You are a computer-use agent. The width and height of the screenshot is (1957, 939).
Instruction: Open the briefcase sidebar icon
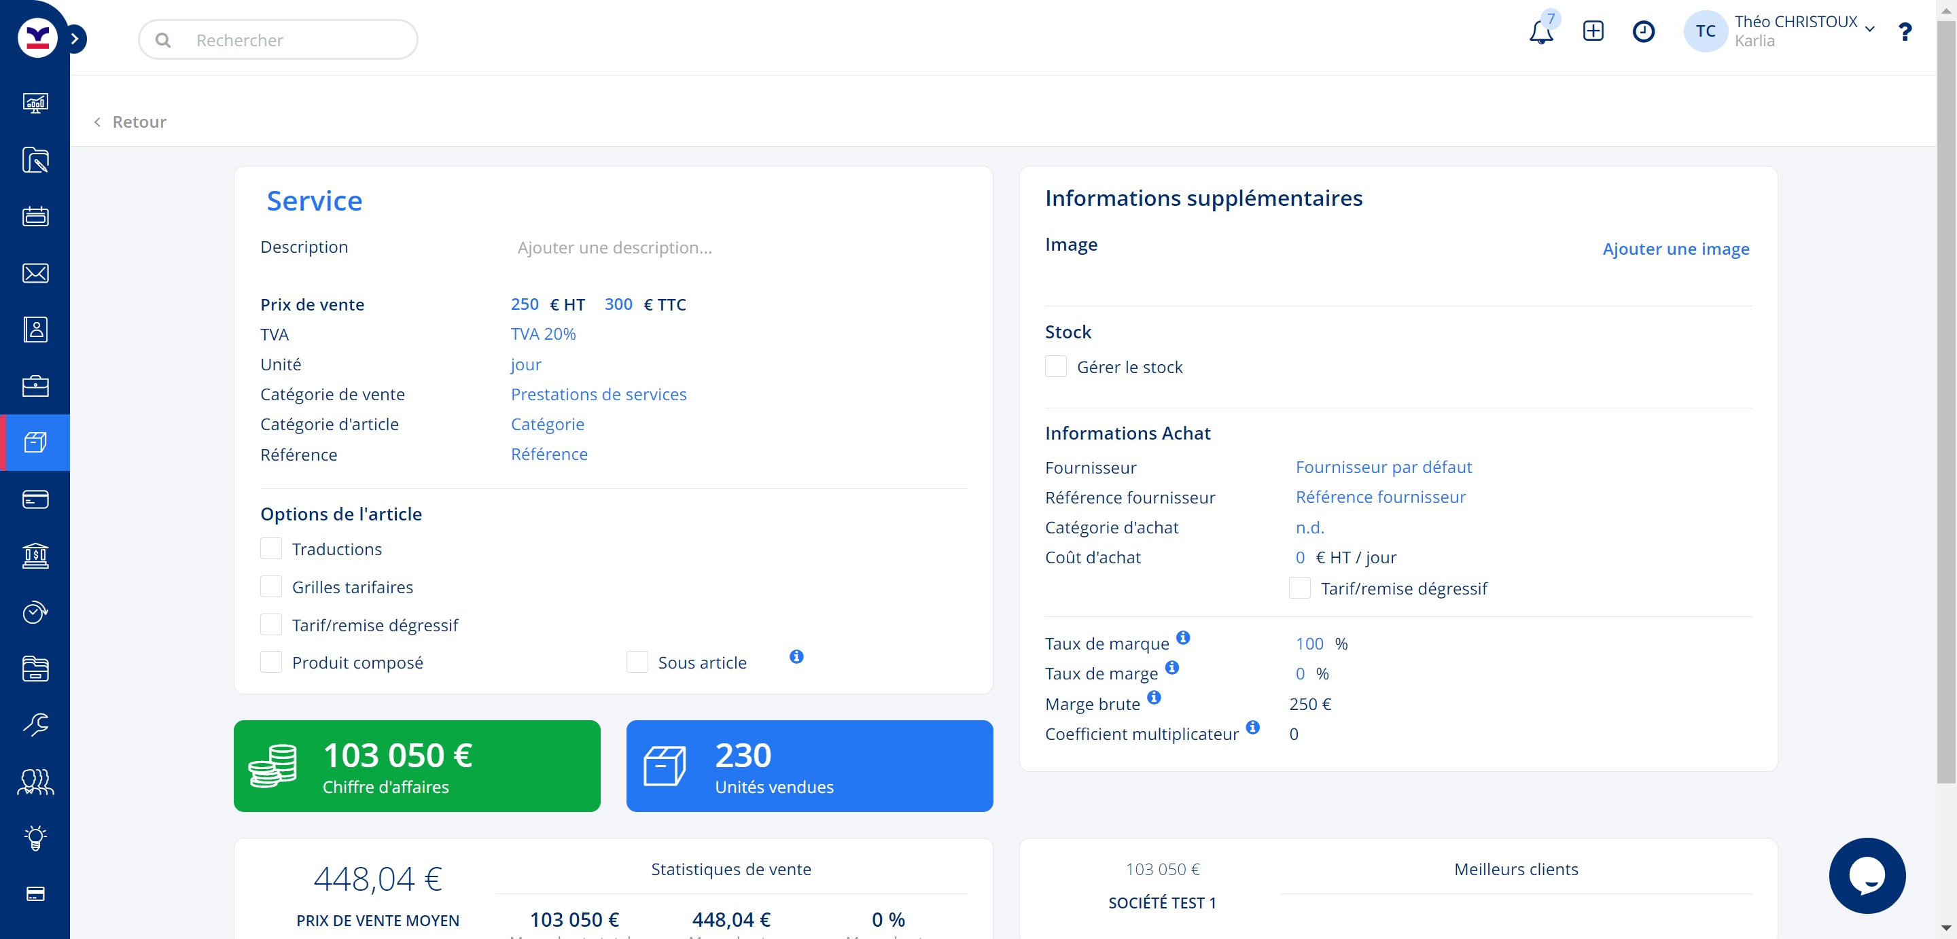point(35,386)
